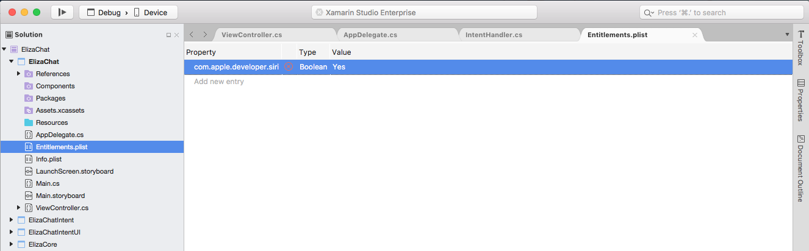The height and width of the screenshot is (251, 809).
Task: Navigate back with the left arrow
Action: pos(192,35)
